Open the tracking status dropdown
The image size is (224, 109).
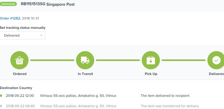click(x=23, y=35)
